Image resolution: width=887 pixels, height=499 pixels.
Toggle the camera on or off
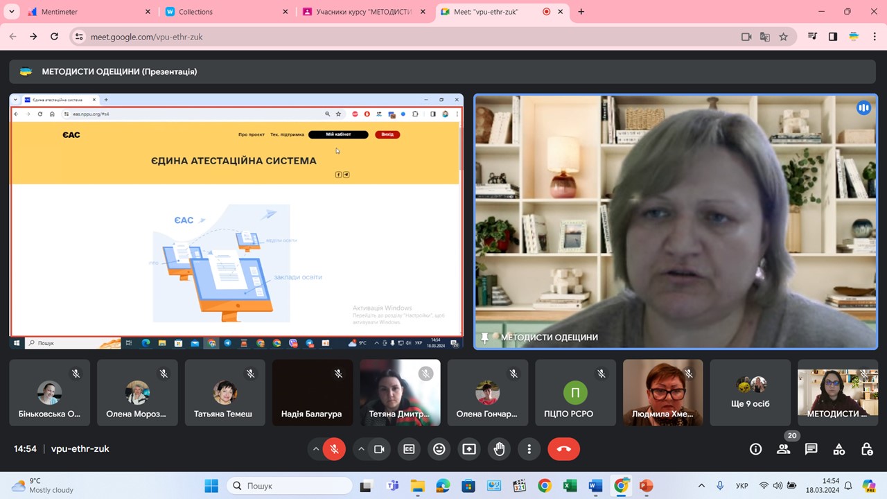[x=379, y=449]
